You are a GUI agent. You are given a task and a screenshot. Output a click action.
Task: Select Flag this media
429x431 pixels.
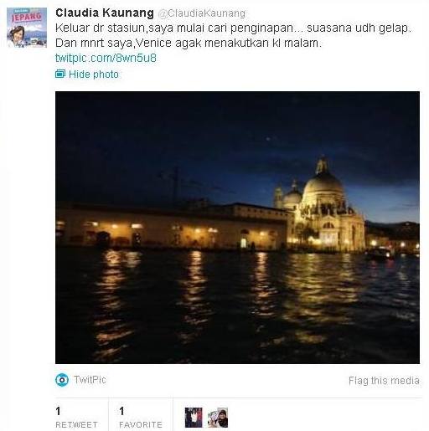[x=384, y=381]
